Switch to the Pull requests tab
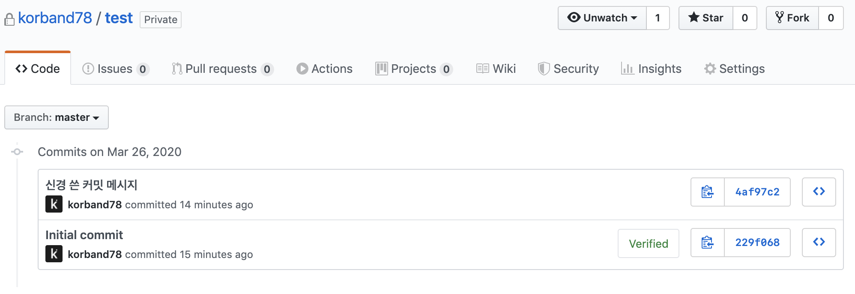 pos(222,69)
